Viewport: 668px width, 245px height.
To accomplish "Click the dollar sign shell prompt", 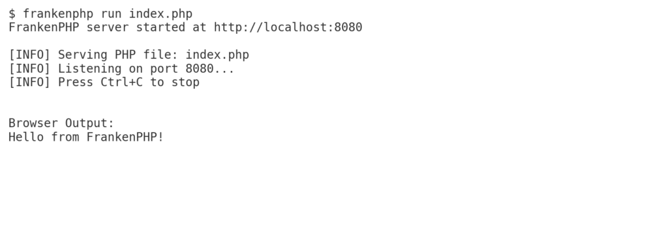I will tap(12, 14).
